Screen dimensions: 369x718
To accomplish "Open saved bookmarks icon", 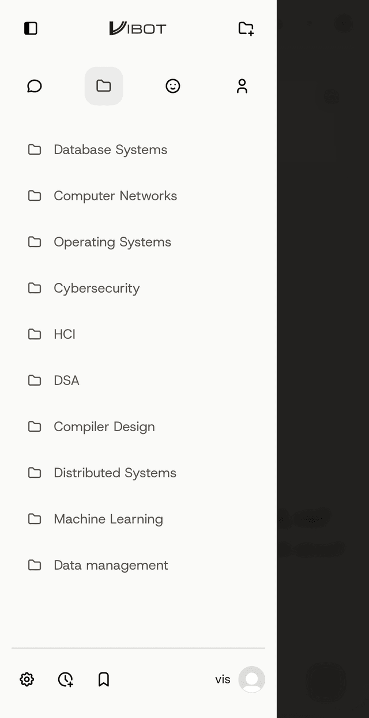I will [103, 679].
